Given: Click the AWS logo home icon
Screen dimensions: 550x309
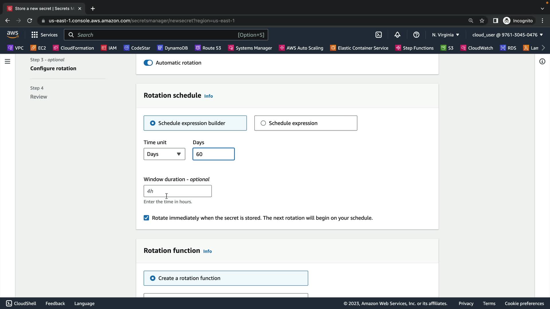Looking at the screenshot, I should (13, 34).
